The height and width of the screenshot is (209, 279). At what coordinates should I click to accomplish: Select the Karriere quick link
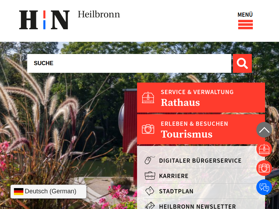coord(174,176)
